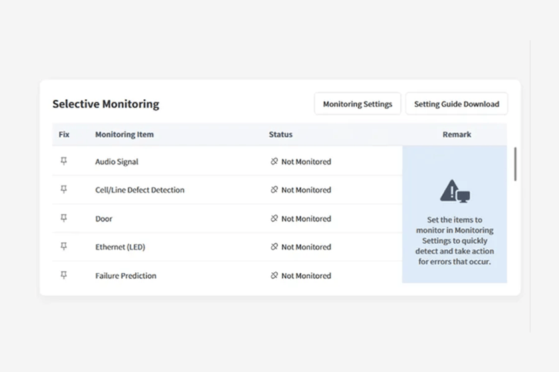
Task: Click the Fix column header
Action: (64, 134)
